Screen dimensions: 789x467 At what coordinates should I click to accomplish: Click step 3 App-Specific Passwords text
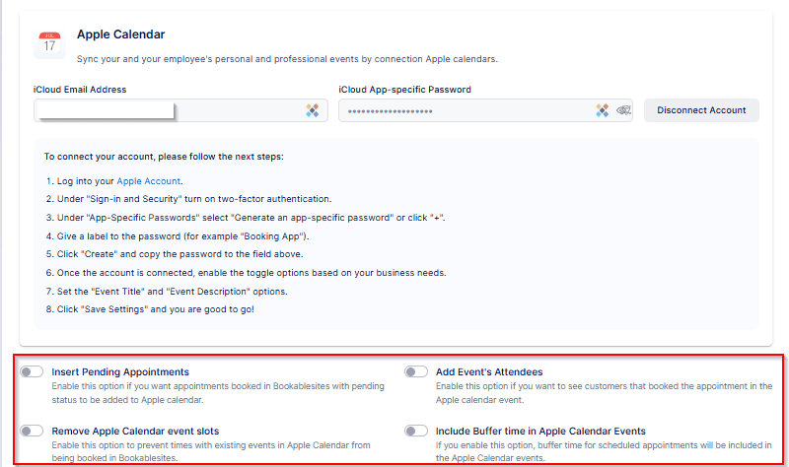[251, 218]
